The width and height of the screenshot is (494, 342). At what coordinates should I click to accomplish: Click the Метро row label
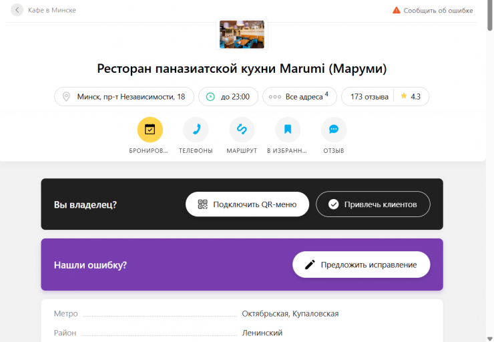pyautogui.click(x=66, y=314)
